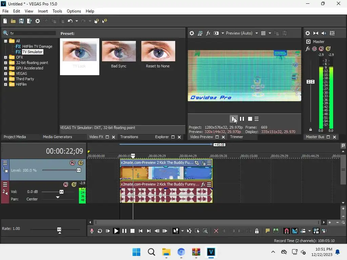The image size is (347, 260).
Task: Open video preview properties gear
Action: pyautogui.click(x=192, y=33)
